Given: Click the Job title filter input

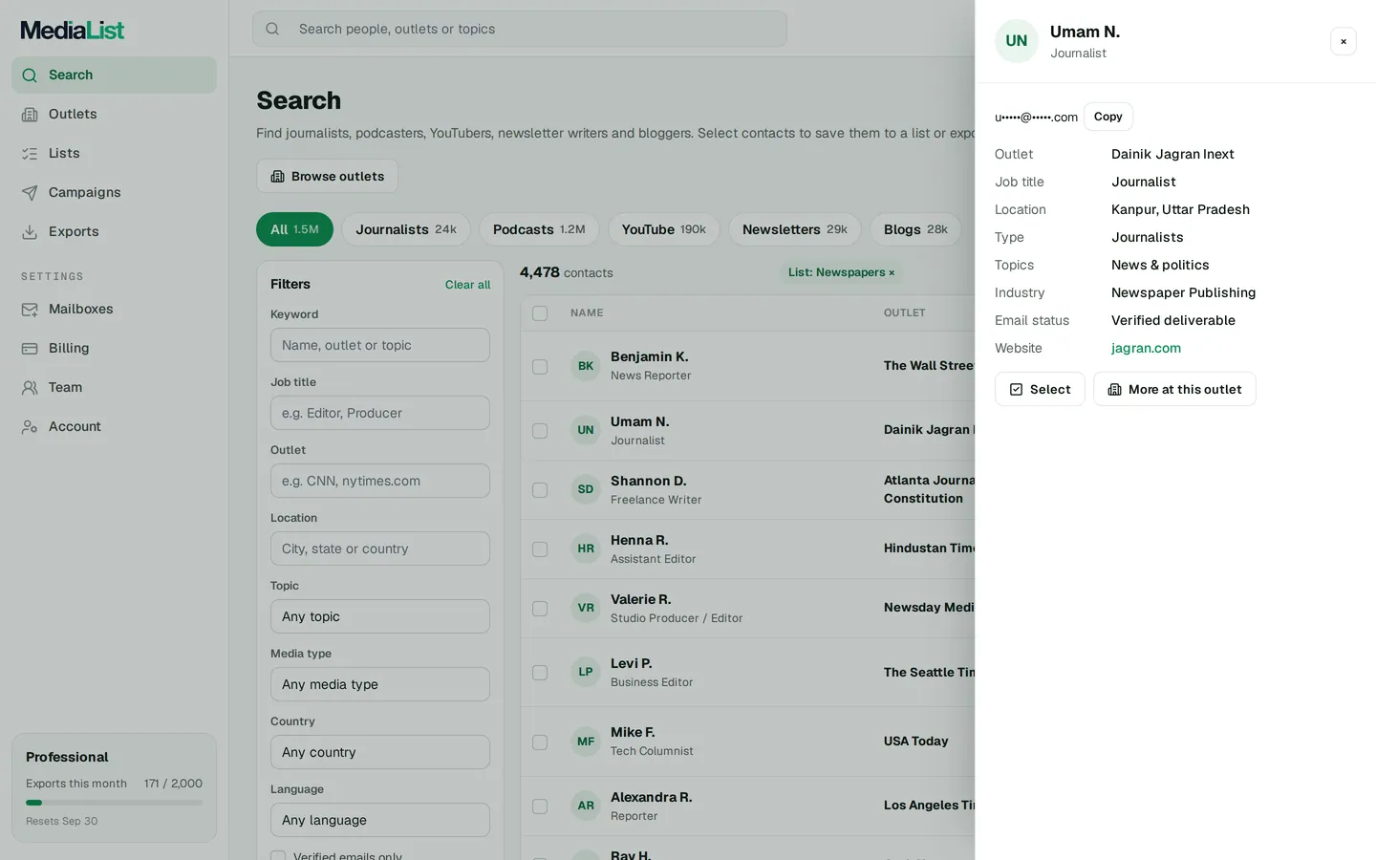Looking at the screenshot, I should pos(380,413).
